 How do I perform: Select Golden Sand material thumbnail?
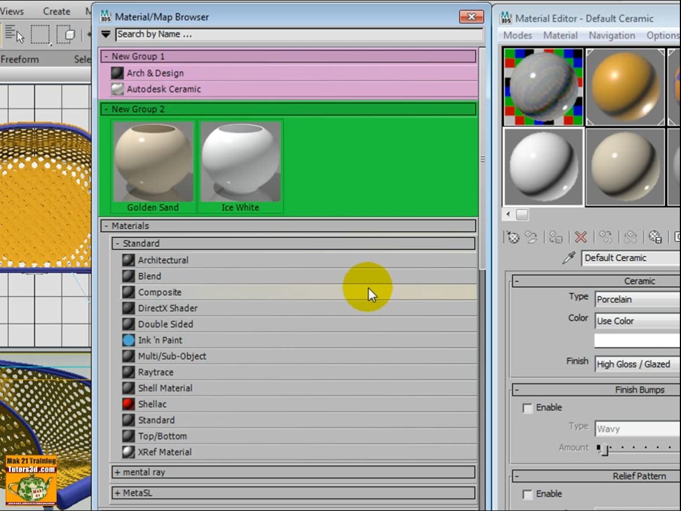click(153, 166)
